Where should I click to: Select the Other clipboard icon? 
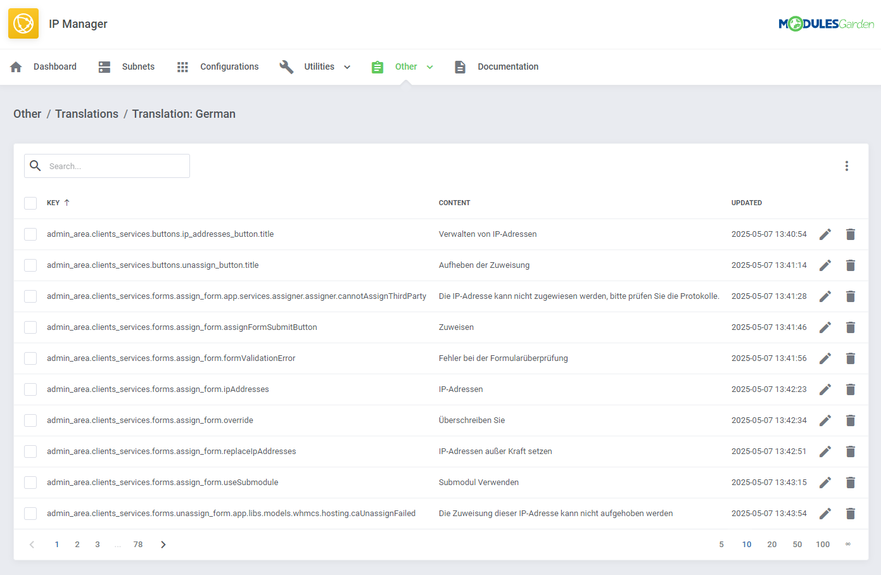tap(377, 66)
